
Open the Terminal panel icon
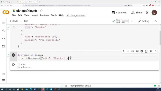pyautogui.click(x=3, y=80)
